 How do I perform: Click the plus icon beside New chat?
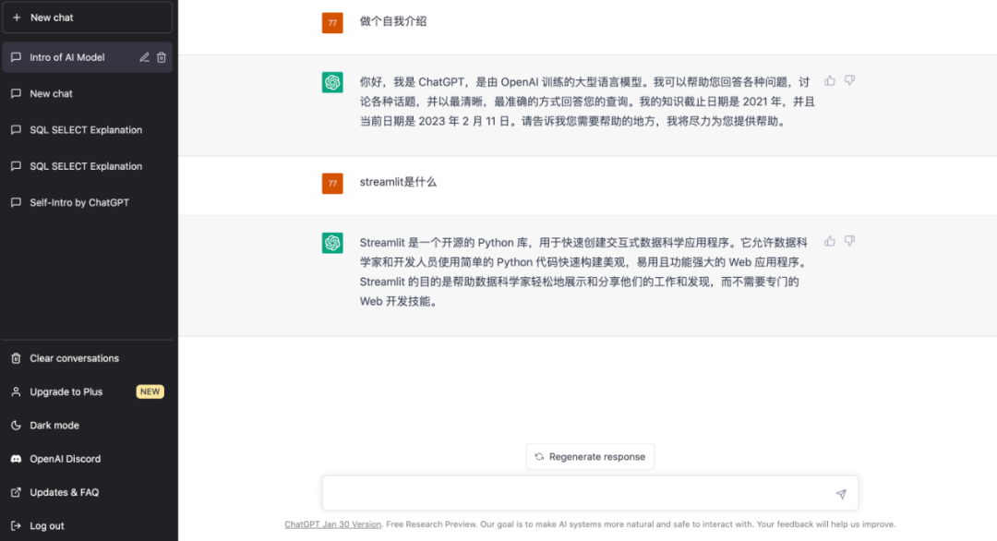pyautogui.click(x=17, y=18)
